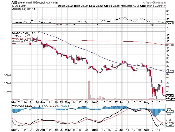Click the 0.0 level on MACD axis

click(x=169, y=109)
